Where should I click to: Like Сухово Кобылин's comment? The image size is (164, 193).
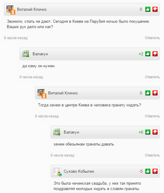(x=148, y=171)
